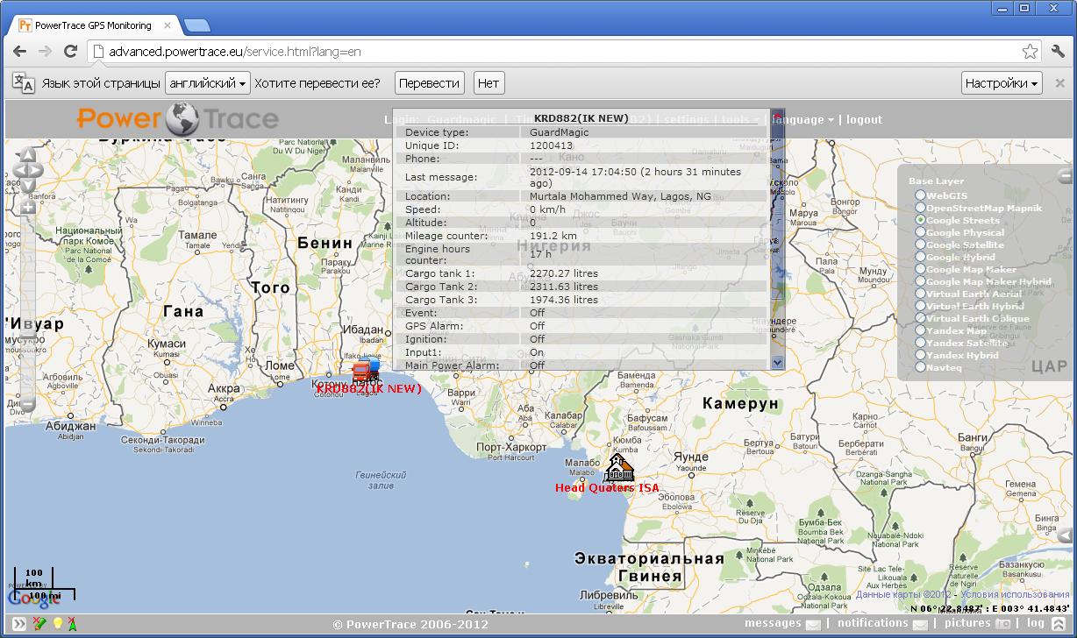Screen dimensions: 1077x638
Task: Zoom in with the map plus button
Action: coord(27,208)
